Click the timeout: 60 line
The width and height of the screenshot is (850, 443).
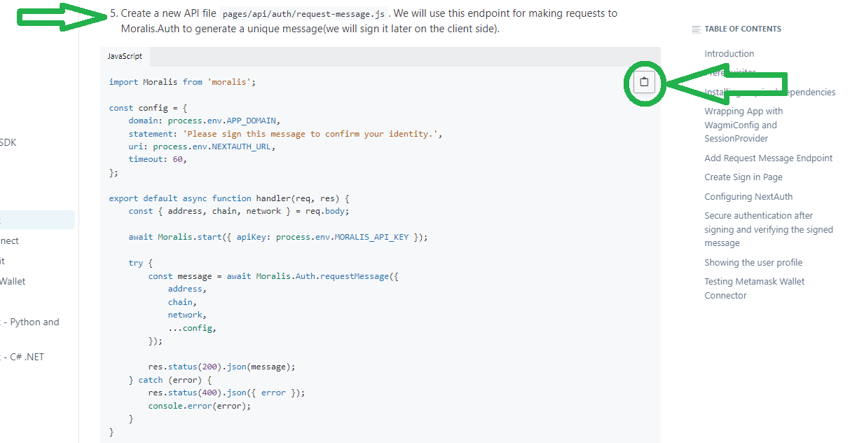click(158, 159)
